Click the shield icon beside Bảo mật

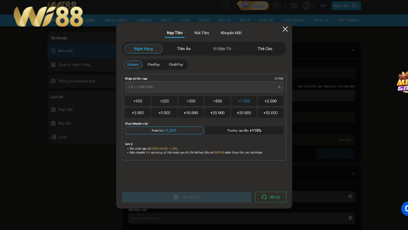(x=53, y=51)
